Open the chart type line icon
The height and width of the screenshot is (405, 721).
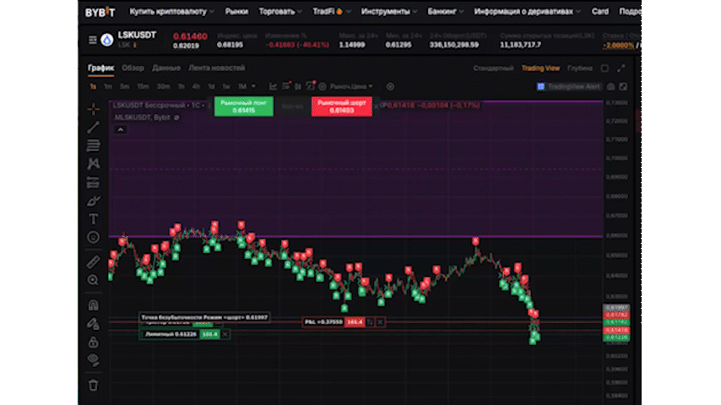click(x=274, y=86)
